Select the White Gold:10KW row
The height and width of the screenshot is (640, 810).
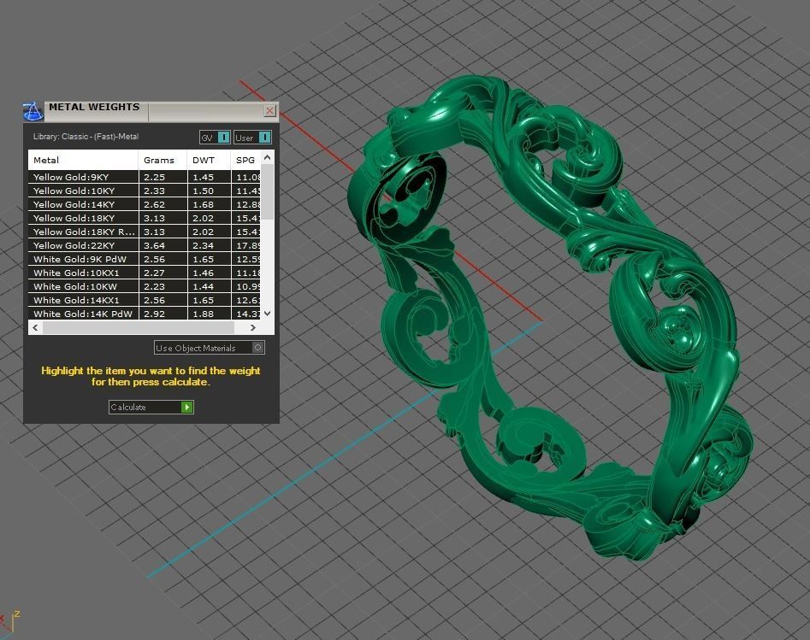coord(145,286)
